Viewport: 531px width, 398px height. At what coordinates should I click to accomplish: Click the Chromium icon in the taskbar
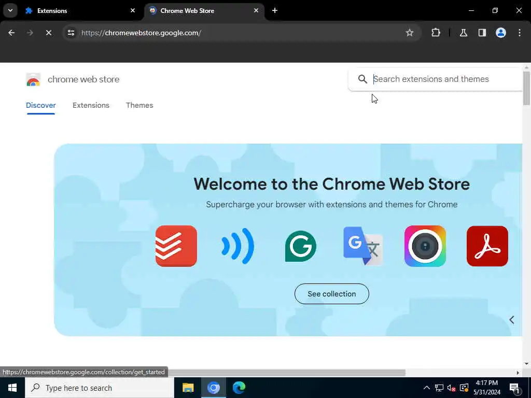pyautogui.click(x=213, y=388)
